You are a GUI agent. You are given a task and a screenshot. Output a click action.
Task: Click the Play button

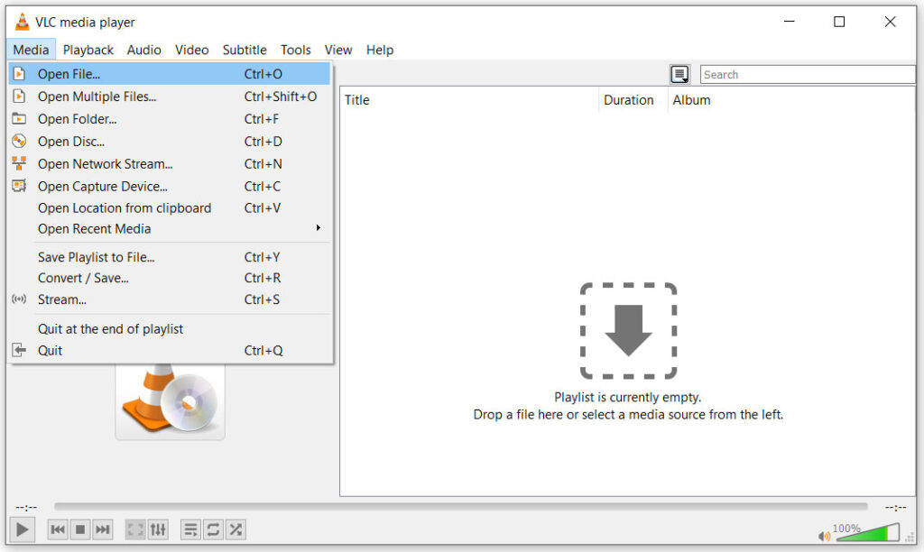click(22, 529)
